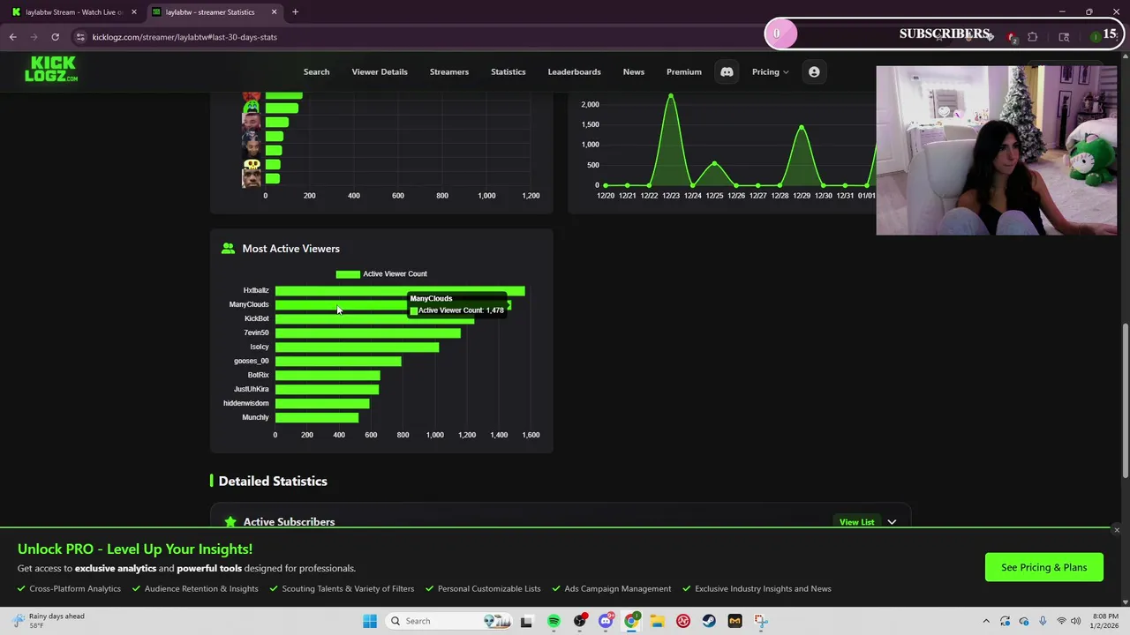Open the Leaderboards nav item
This screenshot has width=1130, height=635.
coord(574,72)
